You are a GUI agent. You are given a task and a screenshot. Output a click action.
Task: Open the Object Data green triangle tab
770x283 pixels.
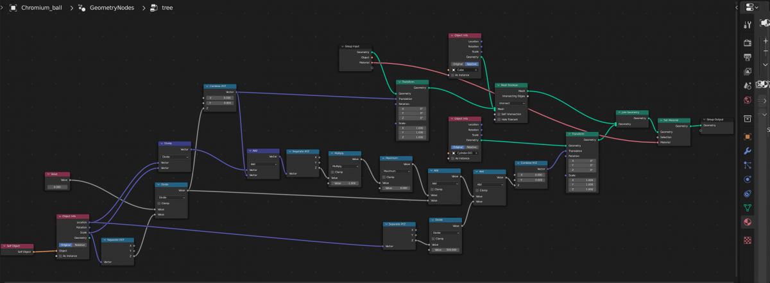click(x=747, y=207)
